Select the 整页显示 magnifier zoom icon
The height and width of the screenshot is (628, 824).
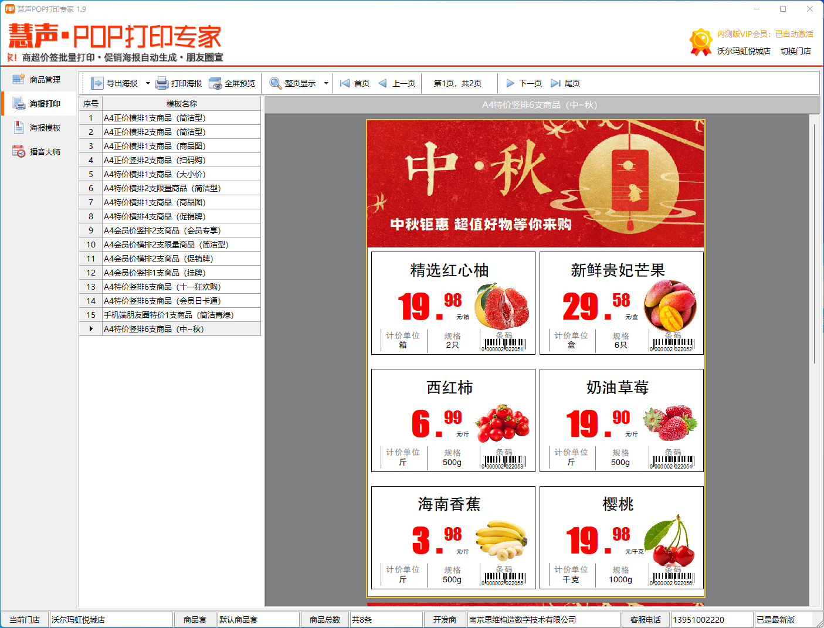coord(273,83)
